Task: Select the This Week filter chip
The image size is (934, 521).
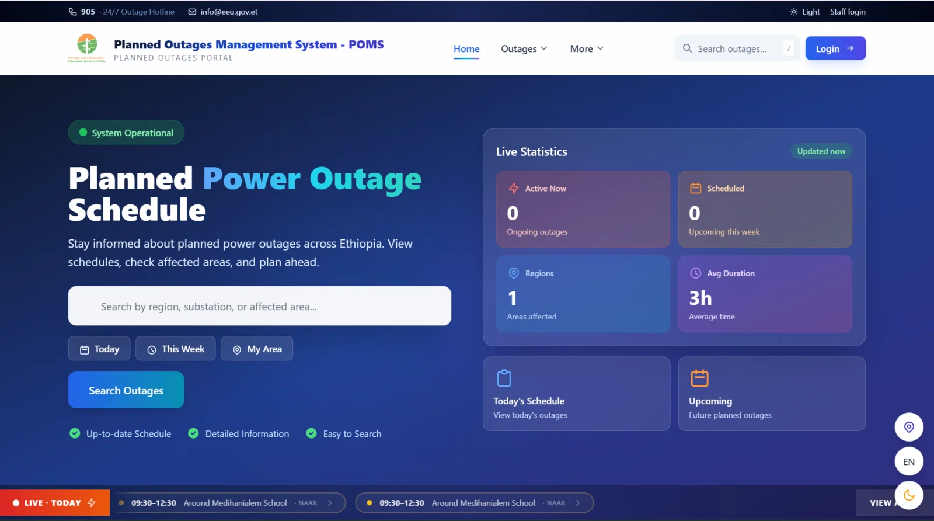Action: pos(176,349)
